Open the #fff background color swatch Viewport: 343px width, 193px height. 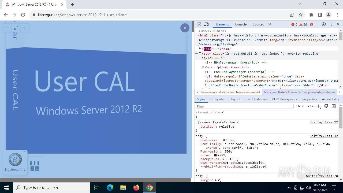pyautogui.click(x=228, y=159)
